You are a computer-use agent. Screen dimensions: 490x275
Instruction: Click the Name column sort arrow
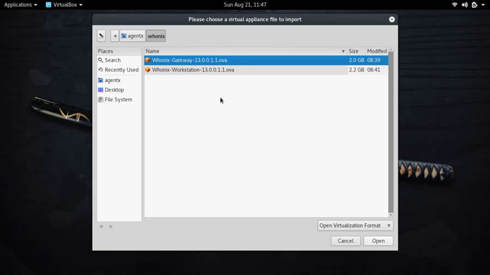pos(343,51)
